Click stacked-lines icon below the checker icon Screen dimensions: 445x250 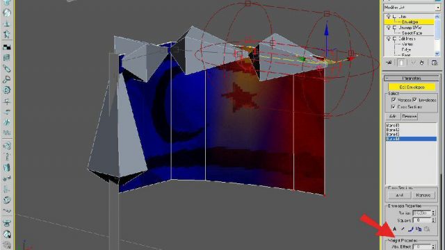click(7, 58)
